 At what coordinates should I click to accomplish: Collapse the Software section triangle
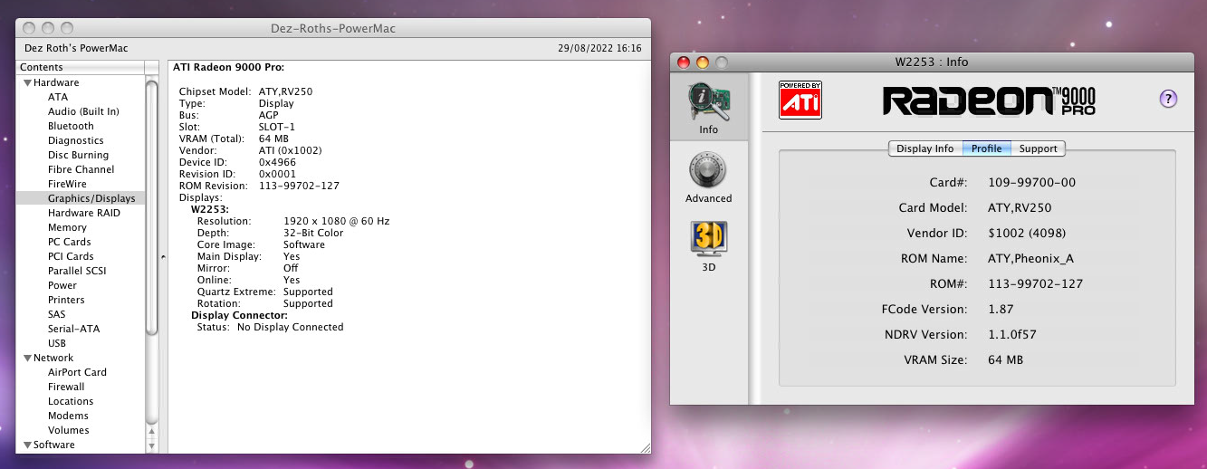point(27,445)
